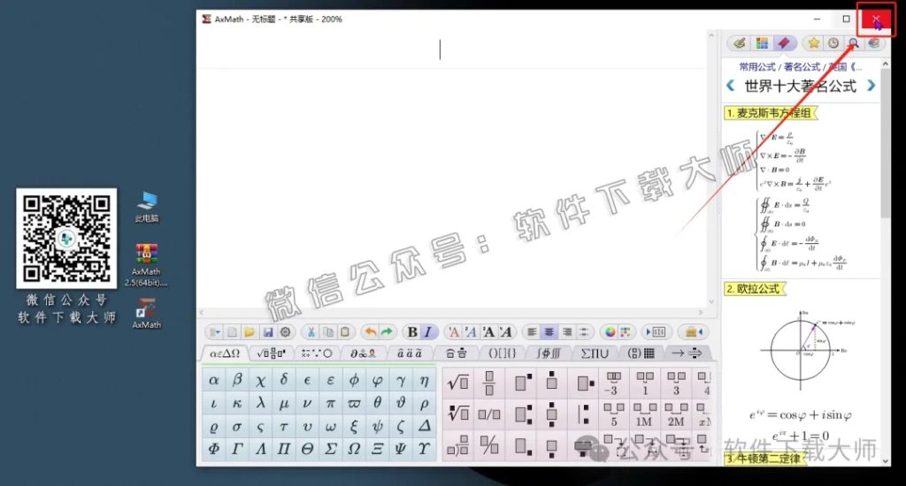Click the 常用公式 breadcrumb link
This screenshot has height=486, width=906.
(x=757, y=67)
